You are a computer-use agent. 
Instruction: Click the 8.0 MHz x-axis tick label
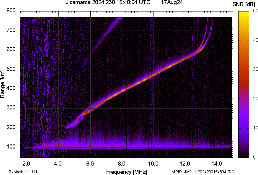click(x=122, y=163)
